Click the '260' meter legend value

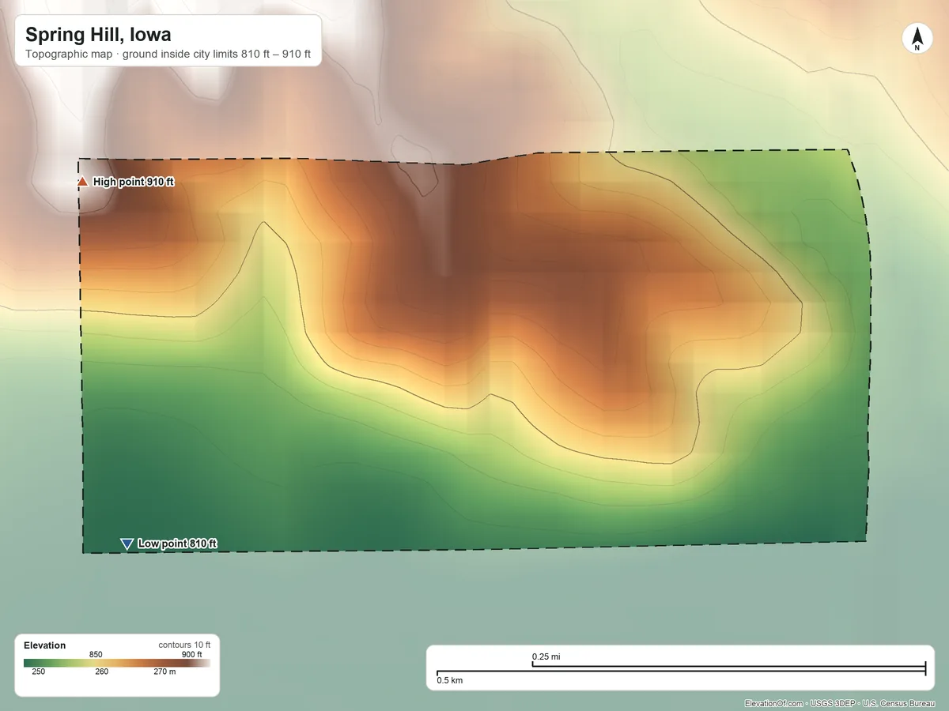pos(101,672)
